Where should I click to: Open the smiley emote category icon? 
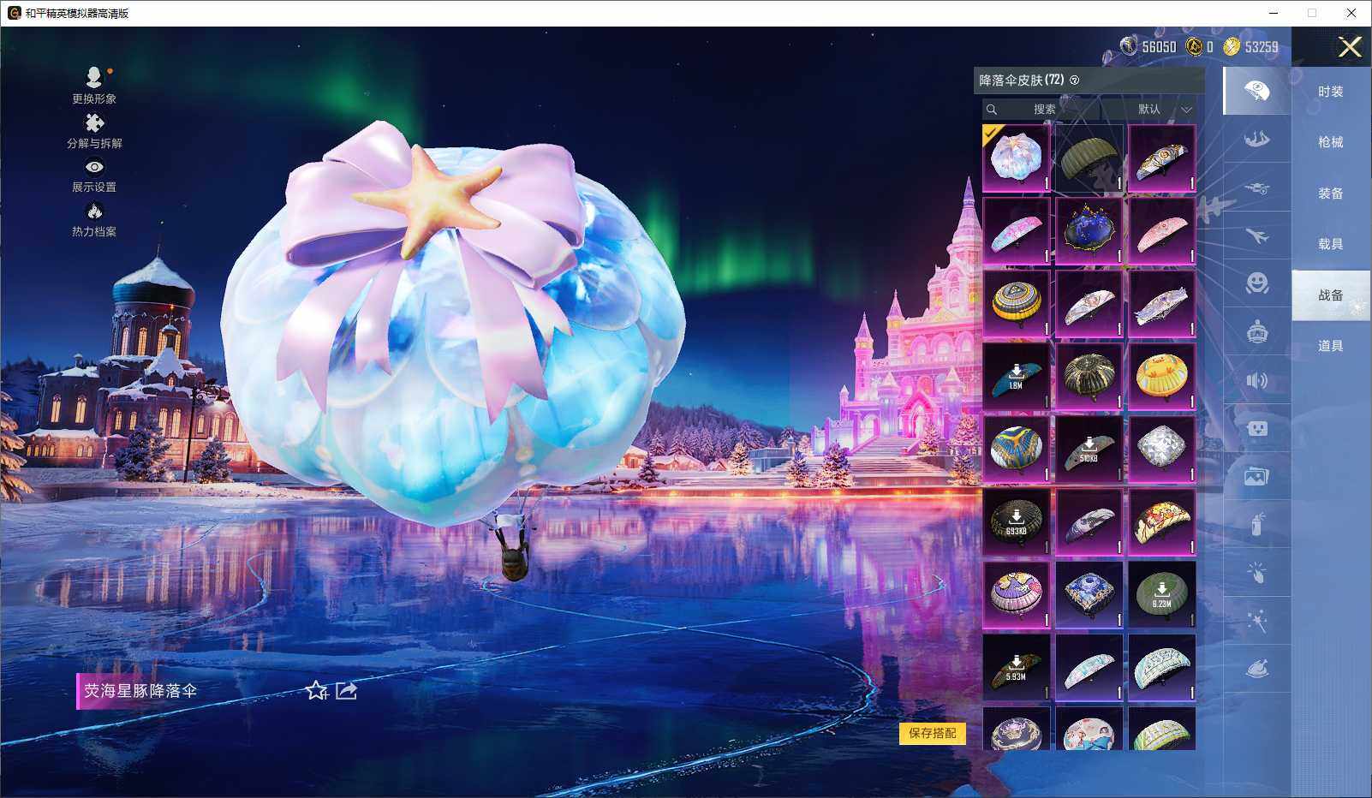click(x=1256, y=283)
